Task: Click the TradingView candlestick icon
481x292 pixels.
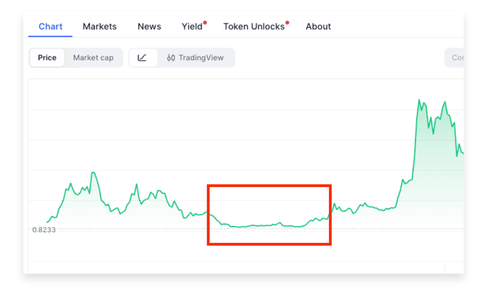Action: 171,58
